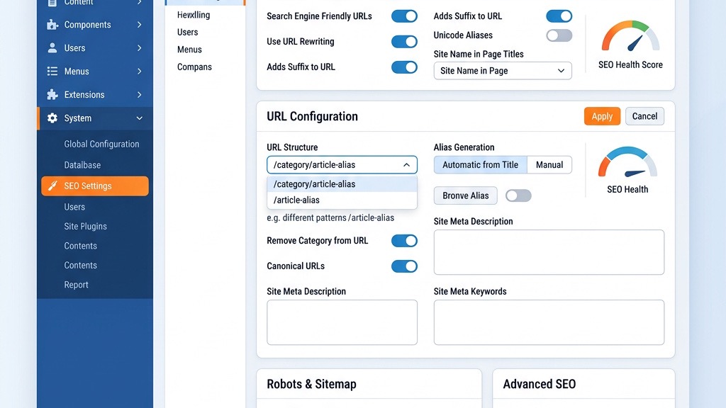Viewport: 726px width, 408px height.
Task: Select the Users icon in the sidebar
Action: [53, 47]
